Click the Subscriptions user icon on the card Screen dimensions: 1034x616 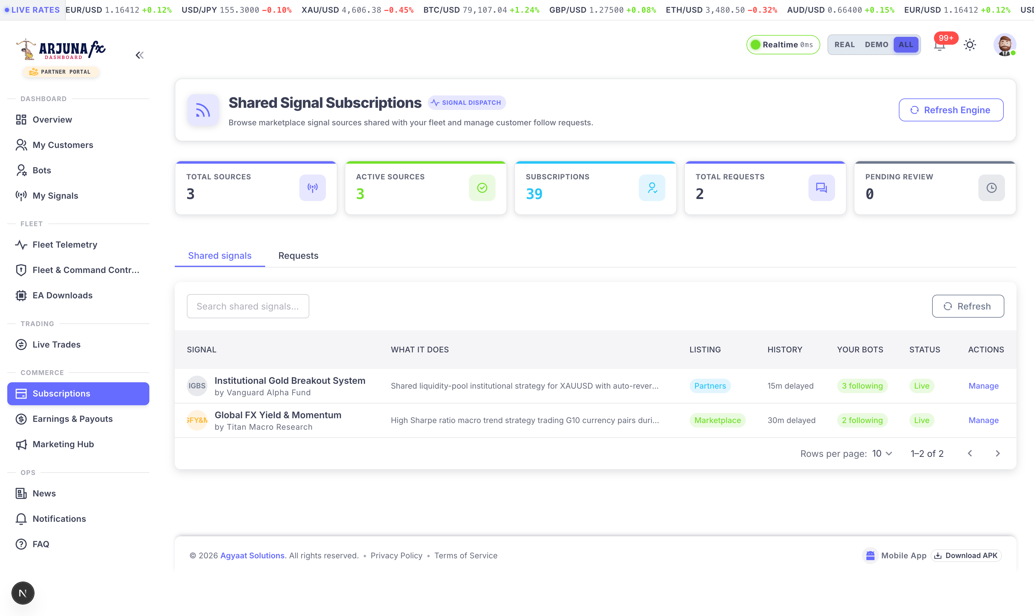652,188
